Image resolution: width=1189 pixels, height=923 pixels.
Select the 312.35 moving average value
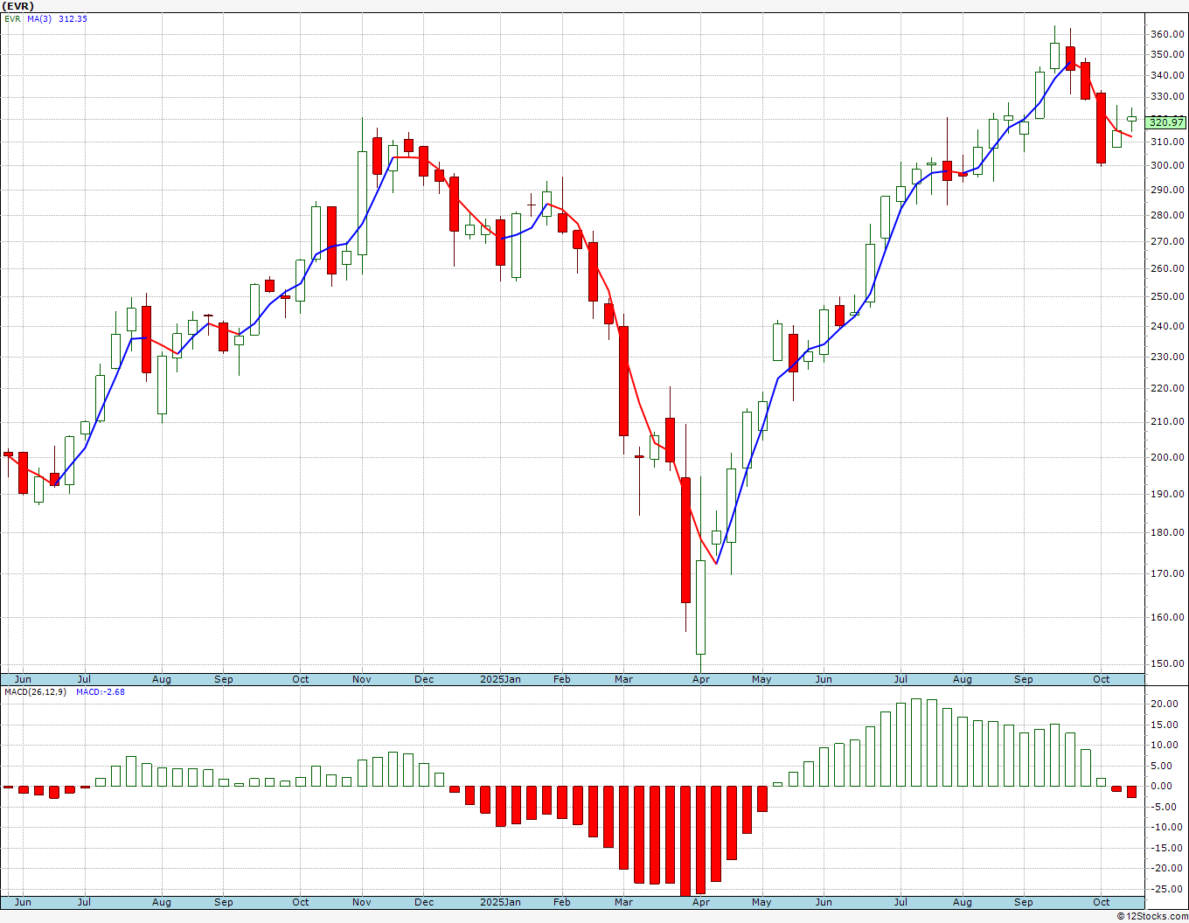pyautogui.click(x=73, y=18)
